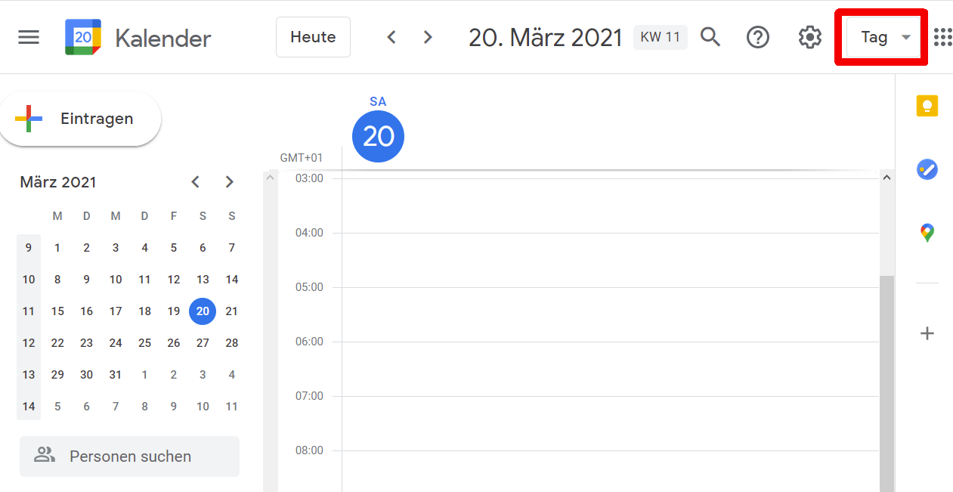
Task: Click the Google Calendar logo
Action: (83, 37)
